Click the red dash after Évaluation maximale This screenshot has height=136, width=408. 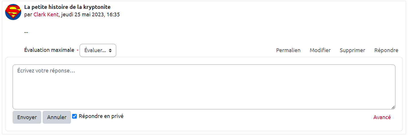77,50
